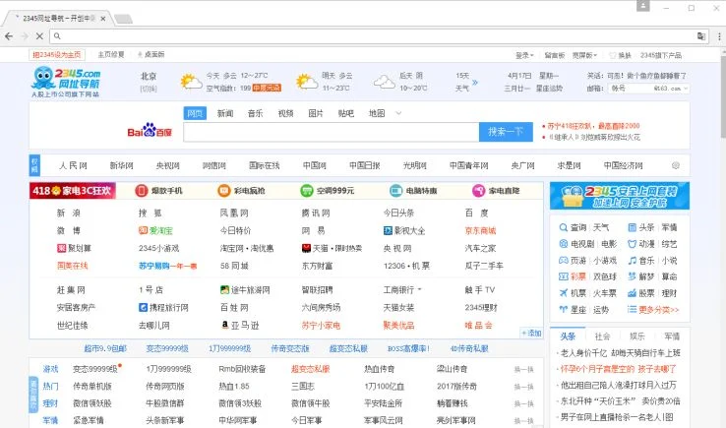The height and width of the screenshot is (428, 726).
Task: Click the browser back arrow
Action: click(x=9, y=36)
